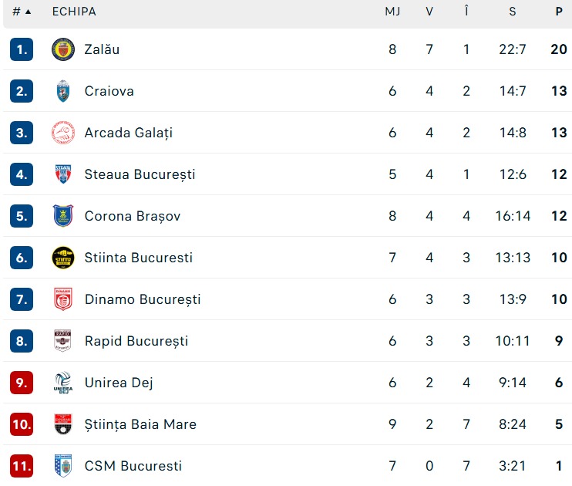572x486 pixels.
Task: Click the Zalău team logo
Action: coord(63,49)
